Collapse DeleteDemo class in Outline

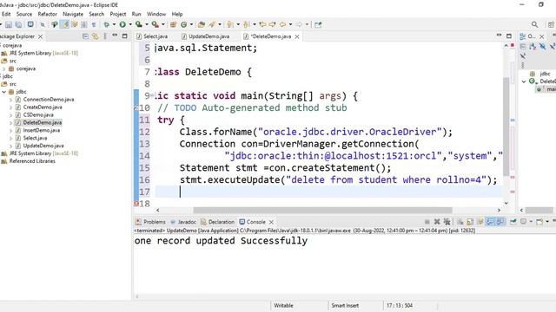tap(524, 81)
